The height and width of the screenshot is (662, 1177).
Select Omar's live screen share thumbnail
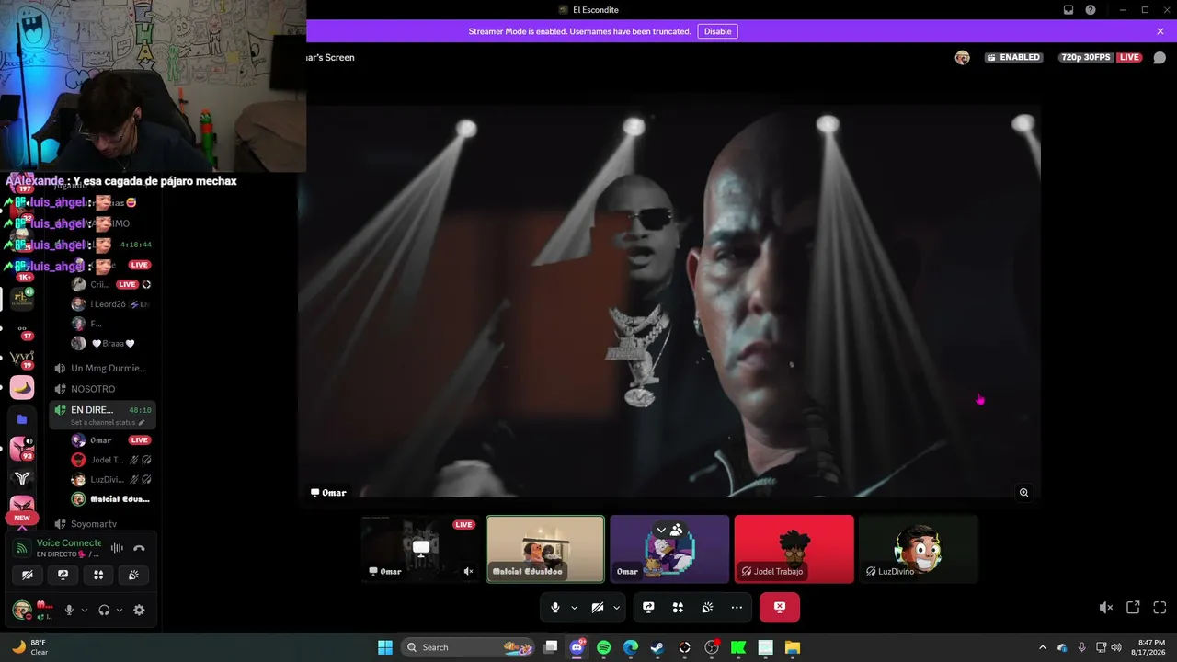point(421,549)
